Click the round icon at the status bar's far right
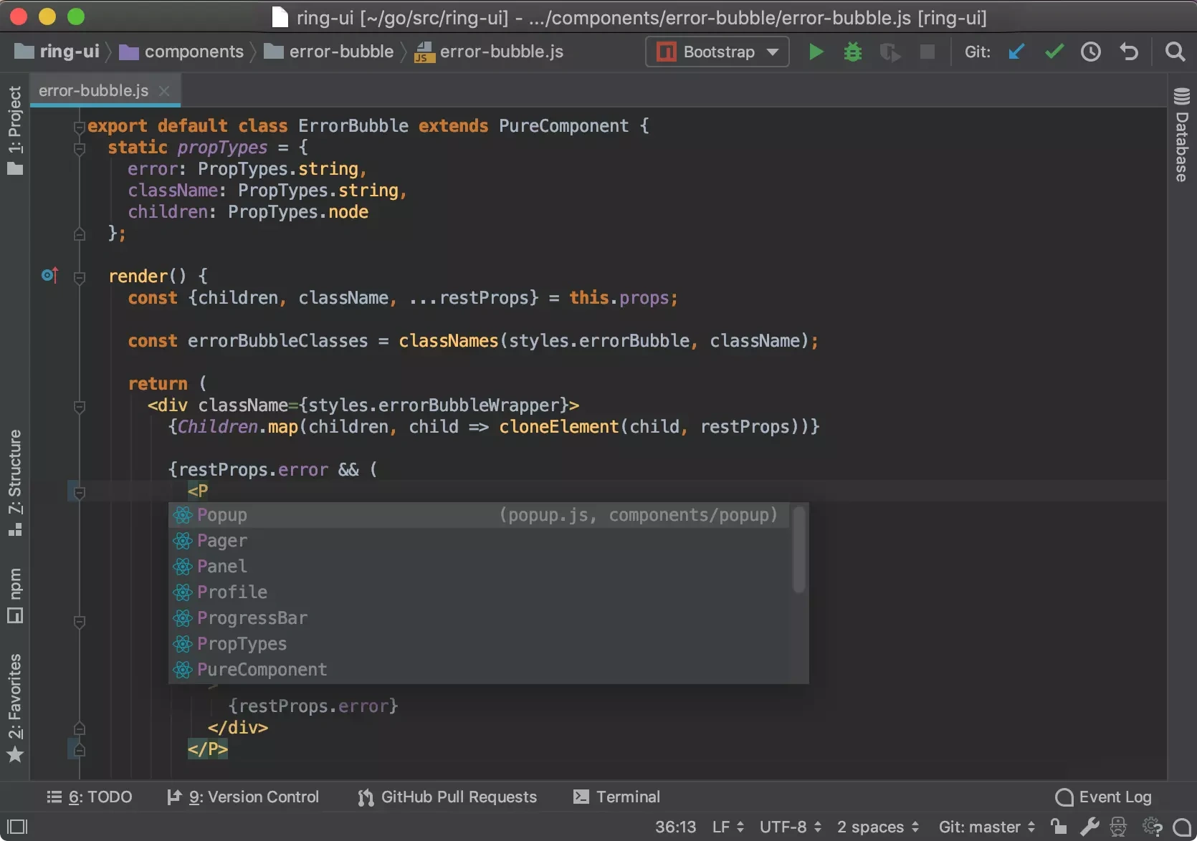This screenshot has width=1197, height=841. [1182, 827]
